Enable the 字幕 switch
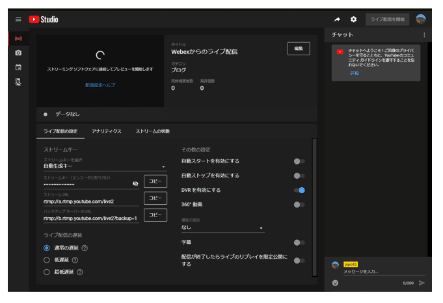Viewport: 443px width, 303px height. [299, 243]
